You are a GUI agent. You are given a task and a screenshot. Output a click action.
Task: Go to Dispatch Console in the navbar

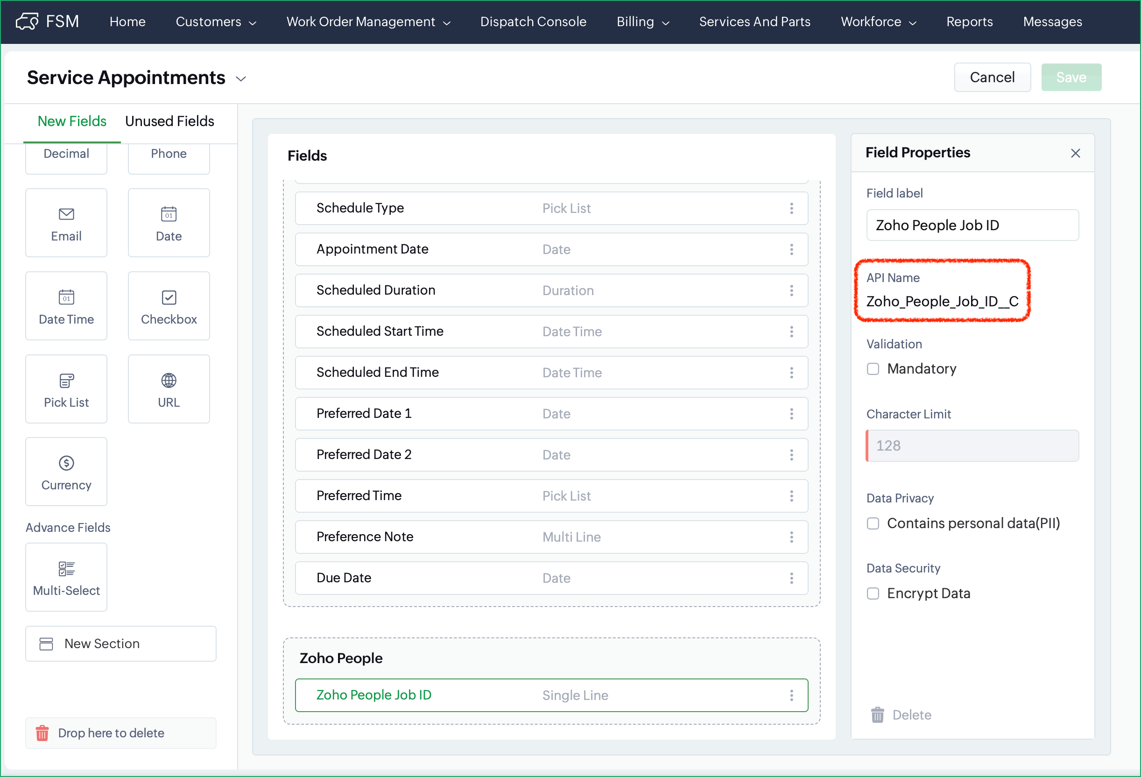click(x=533, y=21)
